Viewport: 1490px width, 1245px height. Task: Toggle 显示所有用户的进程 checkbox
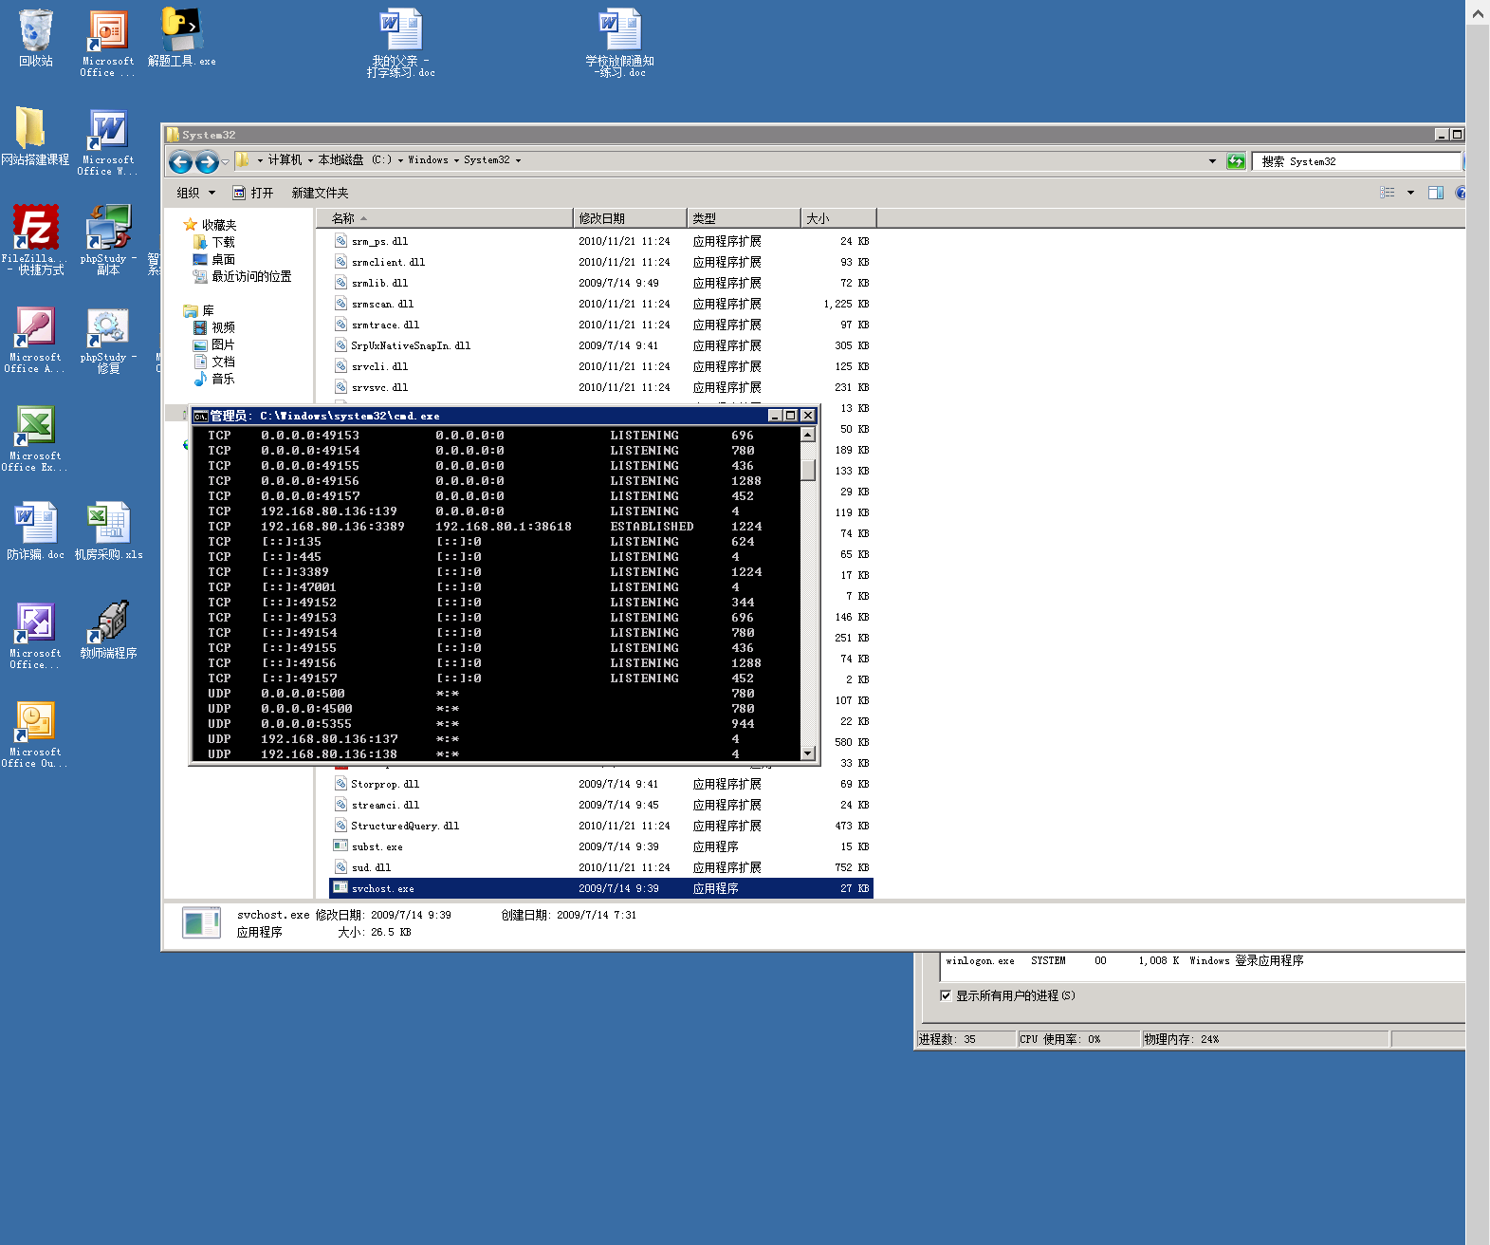tap(946, 995)
